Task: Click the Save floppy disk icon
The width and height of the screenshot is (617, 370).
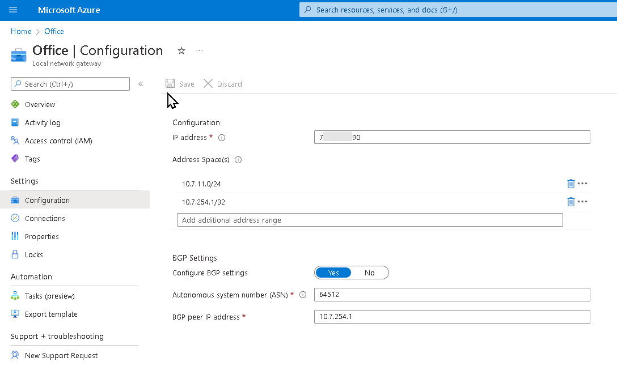Action: pos(170,83)
